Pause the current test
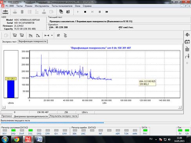 [x=99, y=12]
